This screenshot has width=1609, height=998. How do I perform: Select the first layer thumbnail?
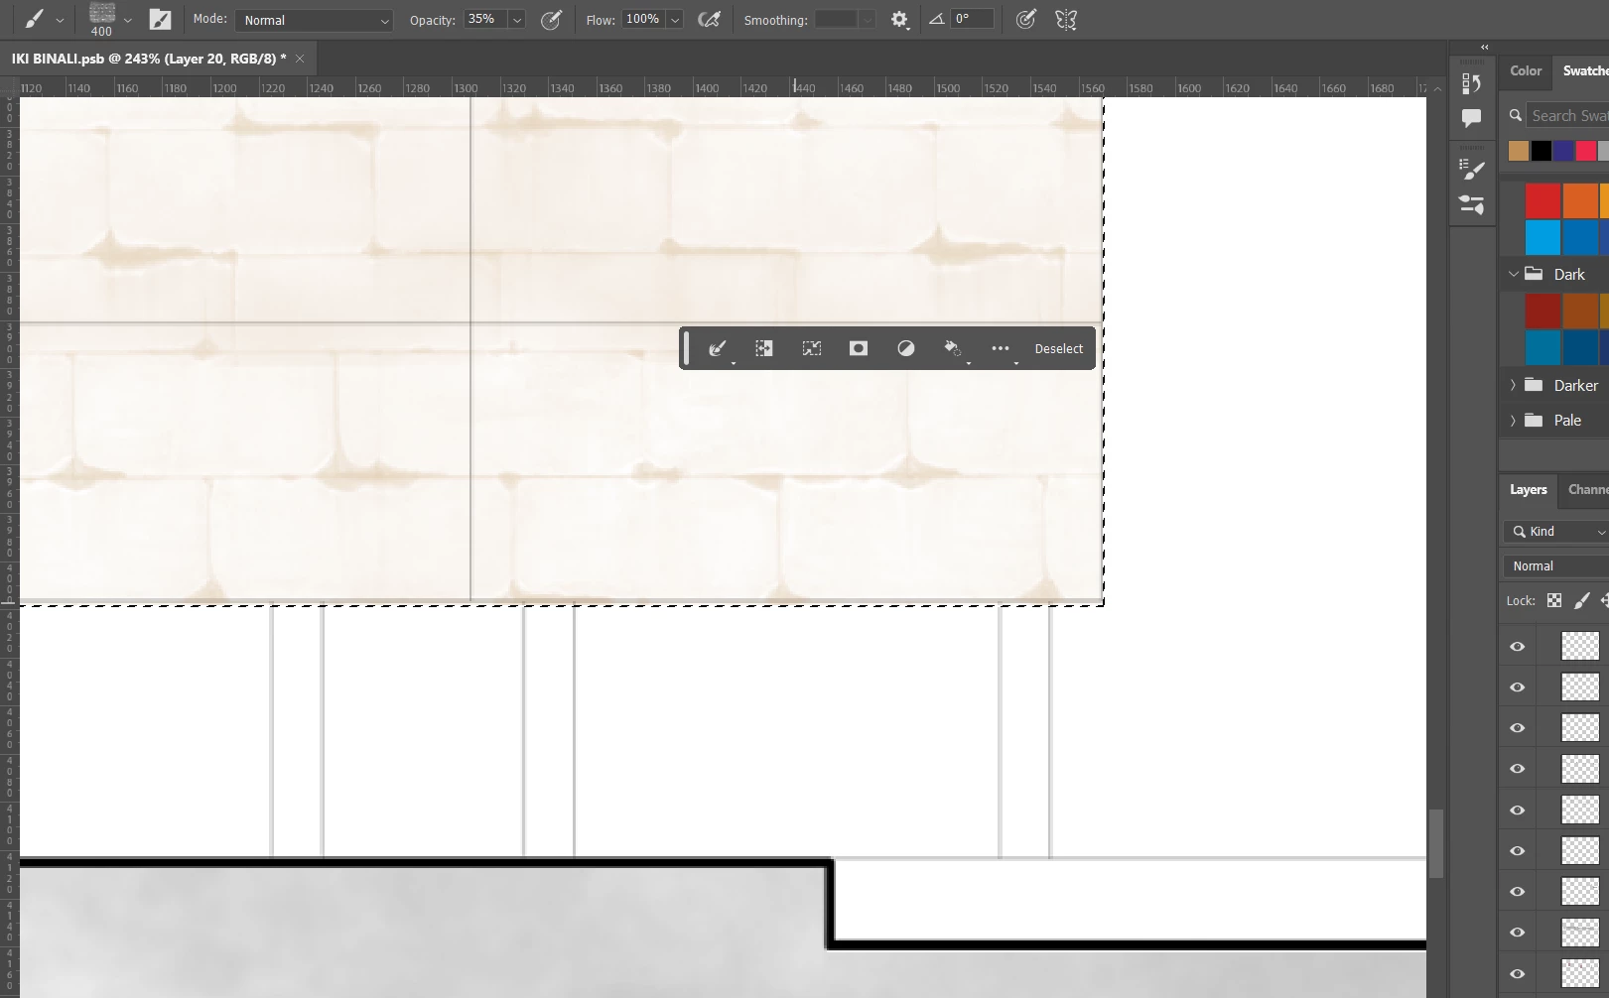[x=1580, y=647]
